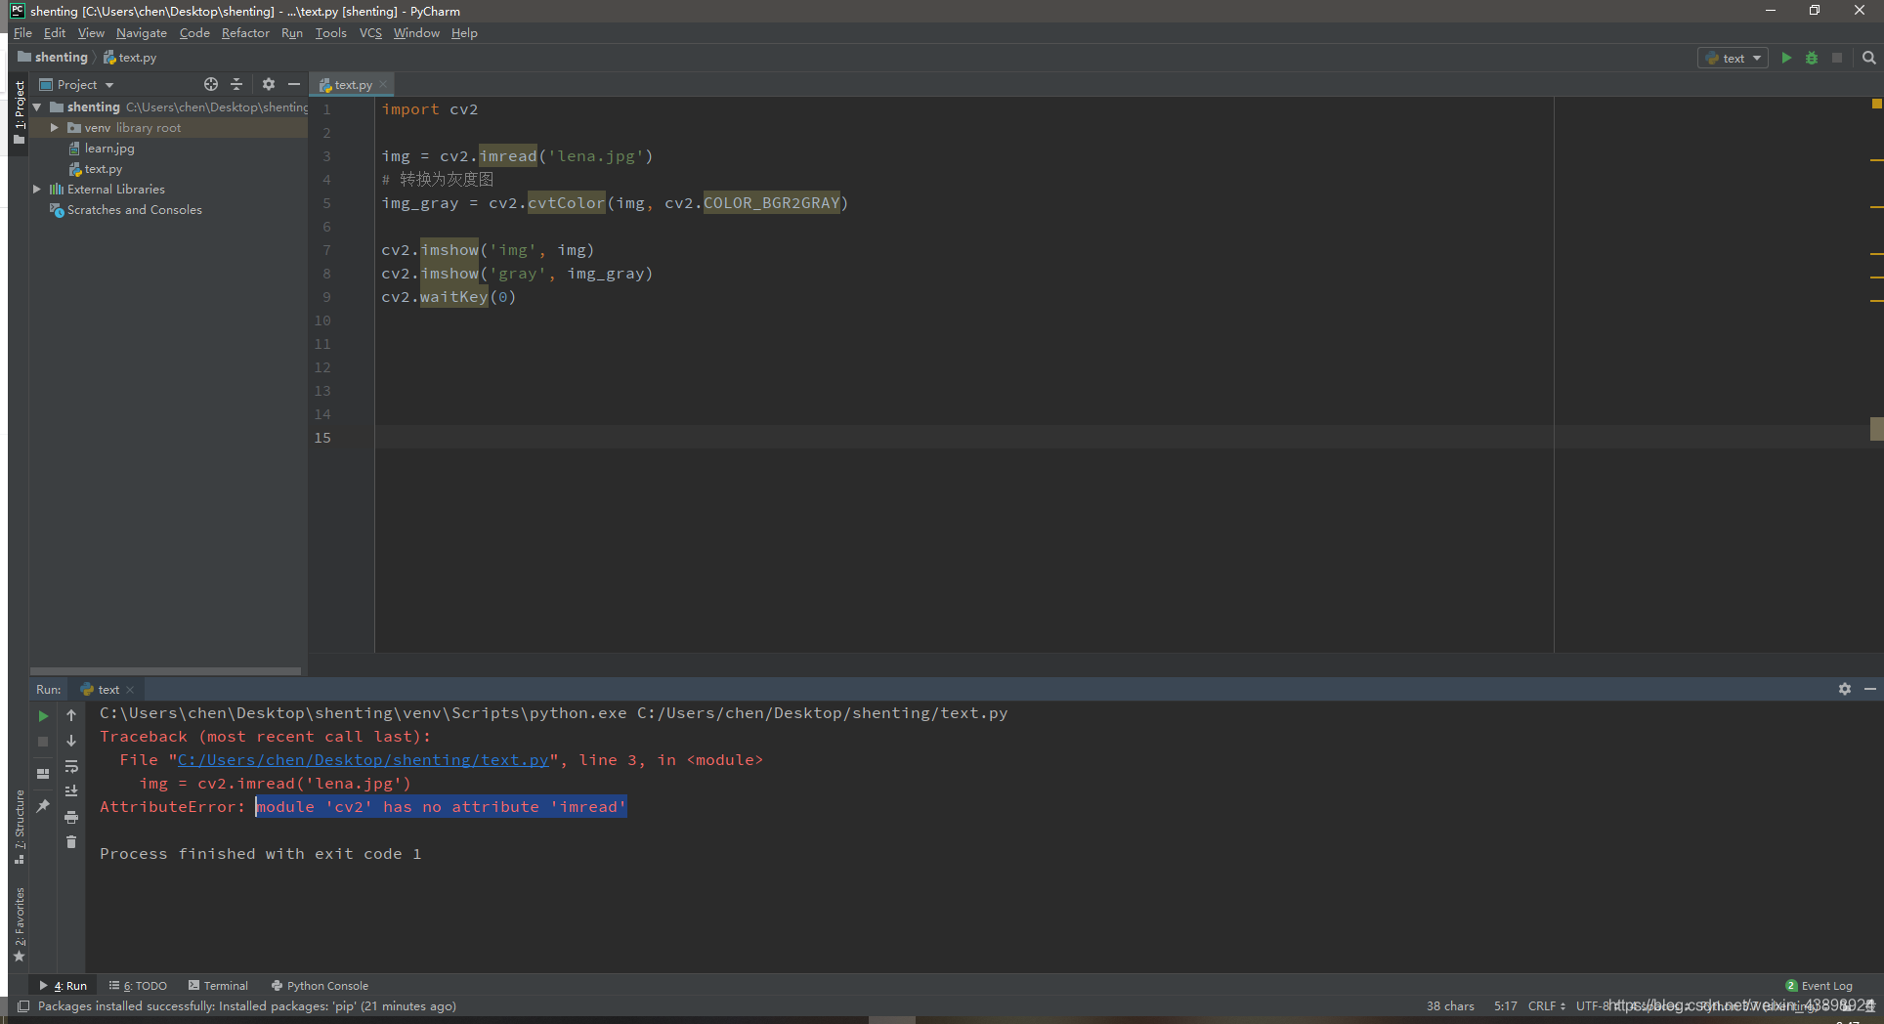
Task: Click the Project panel horizontal scrollbar
Action: pyautogui.click(x=166, y=670)
